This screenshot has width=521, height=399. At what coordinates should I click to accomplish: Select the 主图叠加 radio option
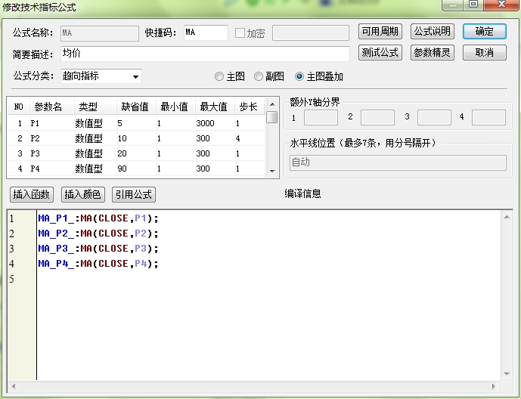[x=299, y=77]
